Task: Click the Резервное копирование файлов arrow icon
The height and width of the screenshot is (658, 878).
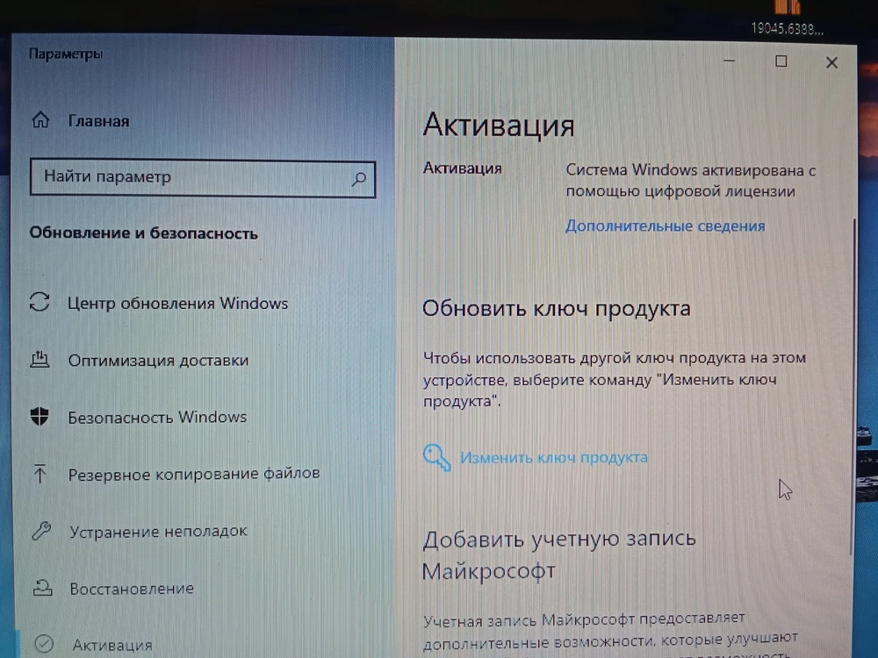Action: point(40,474)
